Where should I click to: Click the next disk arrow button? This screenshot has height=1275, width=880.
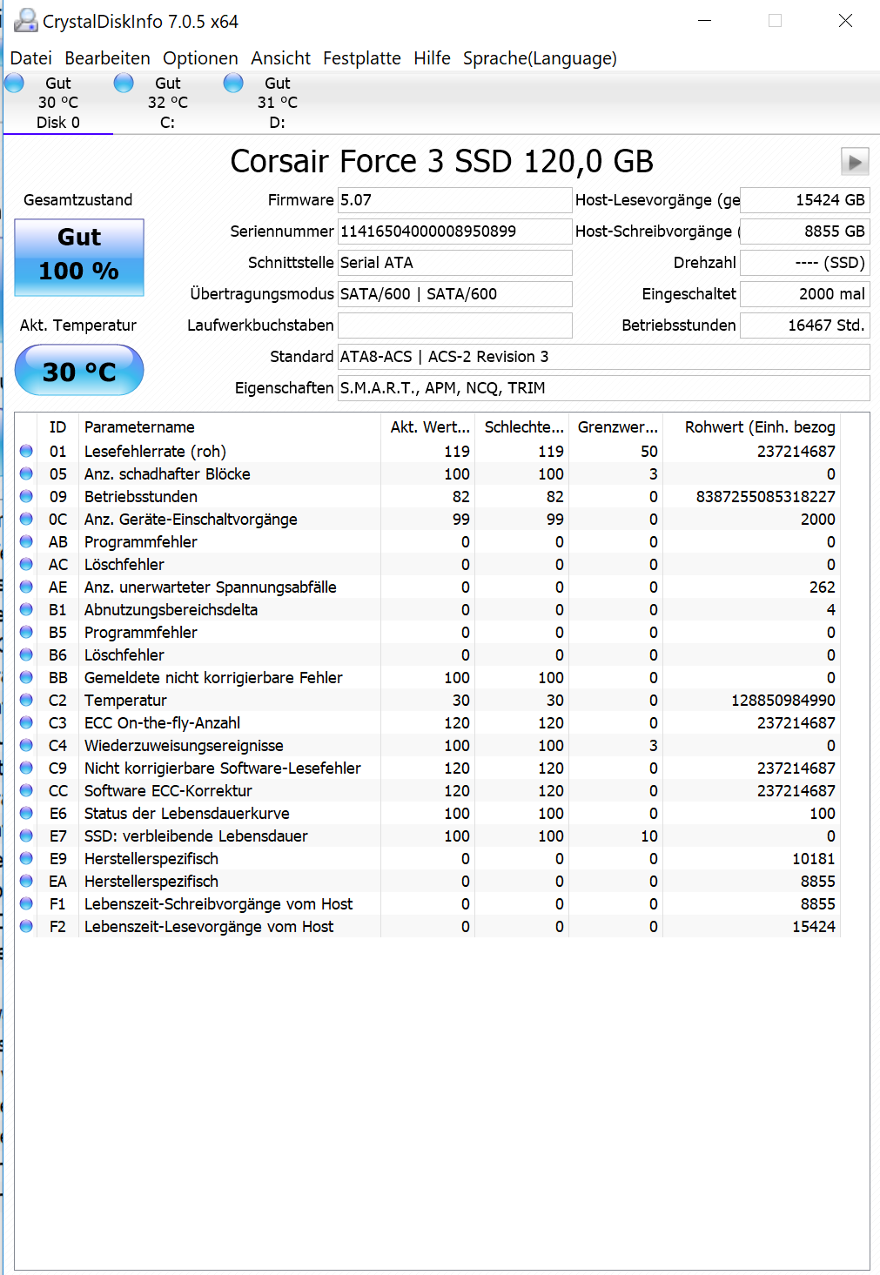855,162
